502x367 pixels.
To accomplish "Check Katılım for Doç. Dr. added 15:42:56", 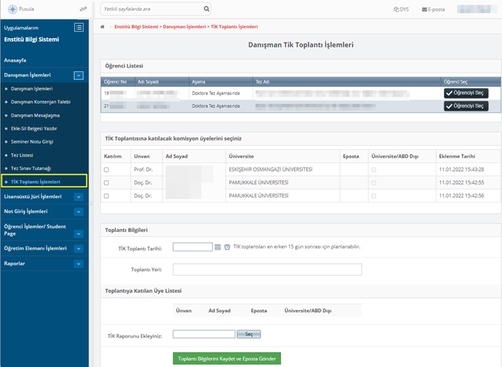I will point(106,196).
